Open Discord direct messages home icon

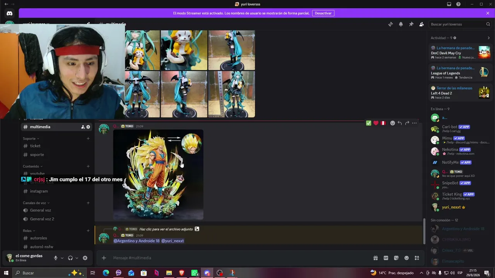click(9, 13)
